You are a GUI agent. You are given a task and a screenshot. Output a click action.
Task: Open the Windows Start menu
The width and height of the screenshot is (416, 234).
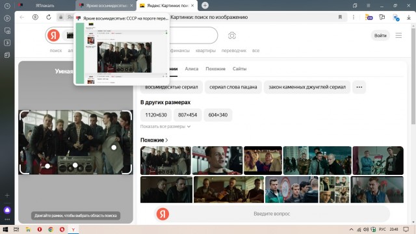click(x=5, y=229)
